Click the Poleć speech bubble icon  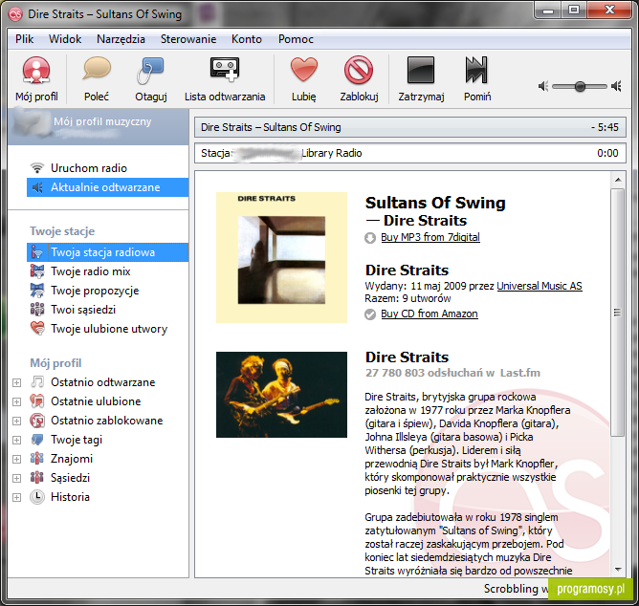coord(97,69)
